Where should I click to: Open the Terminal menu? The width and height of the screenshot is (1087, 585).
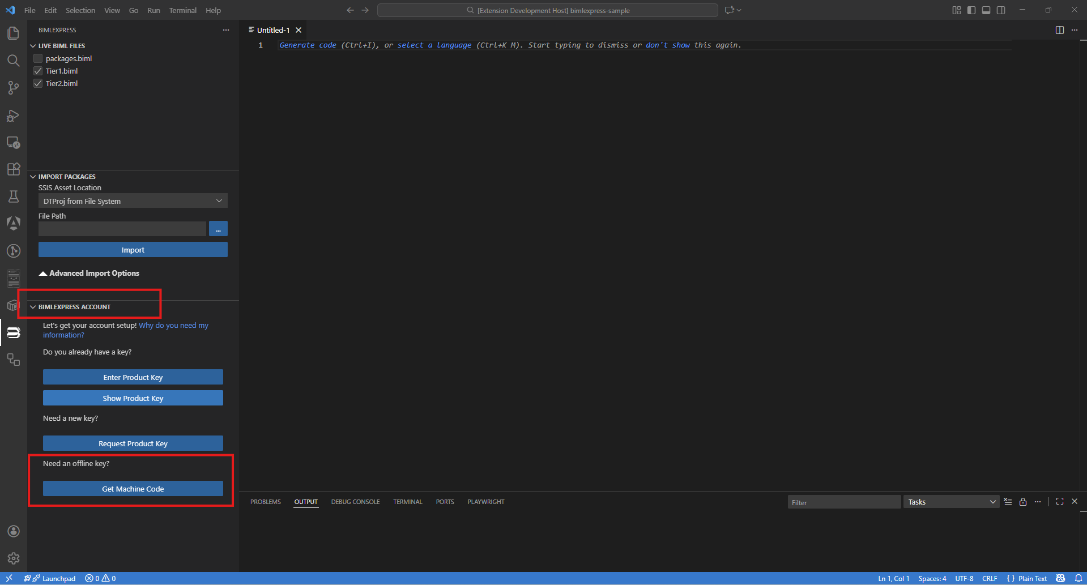(182, 10)
